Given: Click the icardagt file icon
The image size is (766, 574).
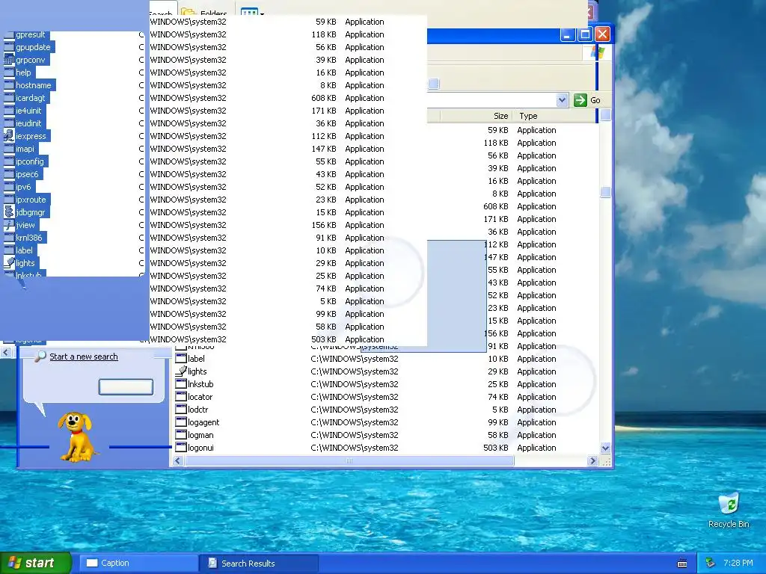Looking at the screenshot, I should (x=9, y=98).
